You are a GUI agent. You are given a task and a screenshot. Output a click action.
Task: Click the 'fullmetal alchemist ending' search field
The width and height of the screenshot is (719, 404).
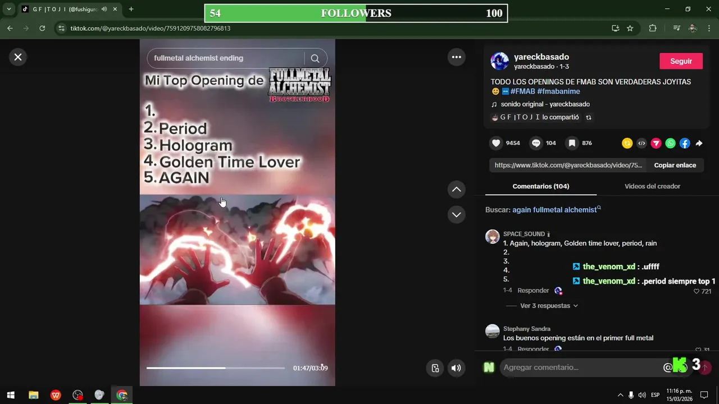tap(225, 58)
